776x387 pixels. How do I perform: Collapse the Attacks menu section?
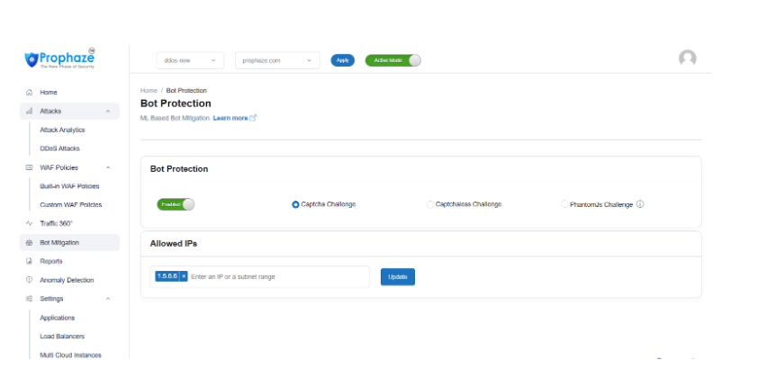(x=108, y=111)
